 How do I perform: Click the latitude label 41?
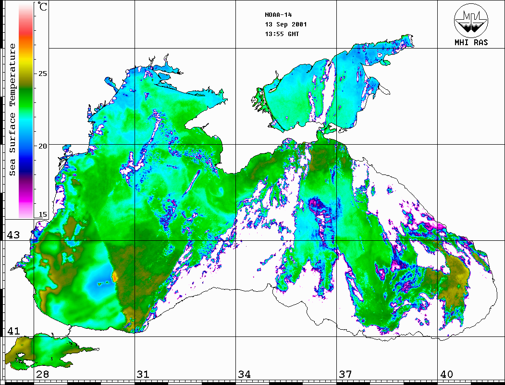pos(13,331)
